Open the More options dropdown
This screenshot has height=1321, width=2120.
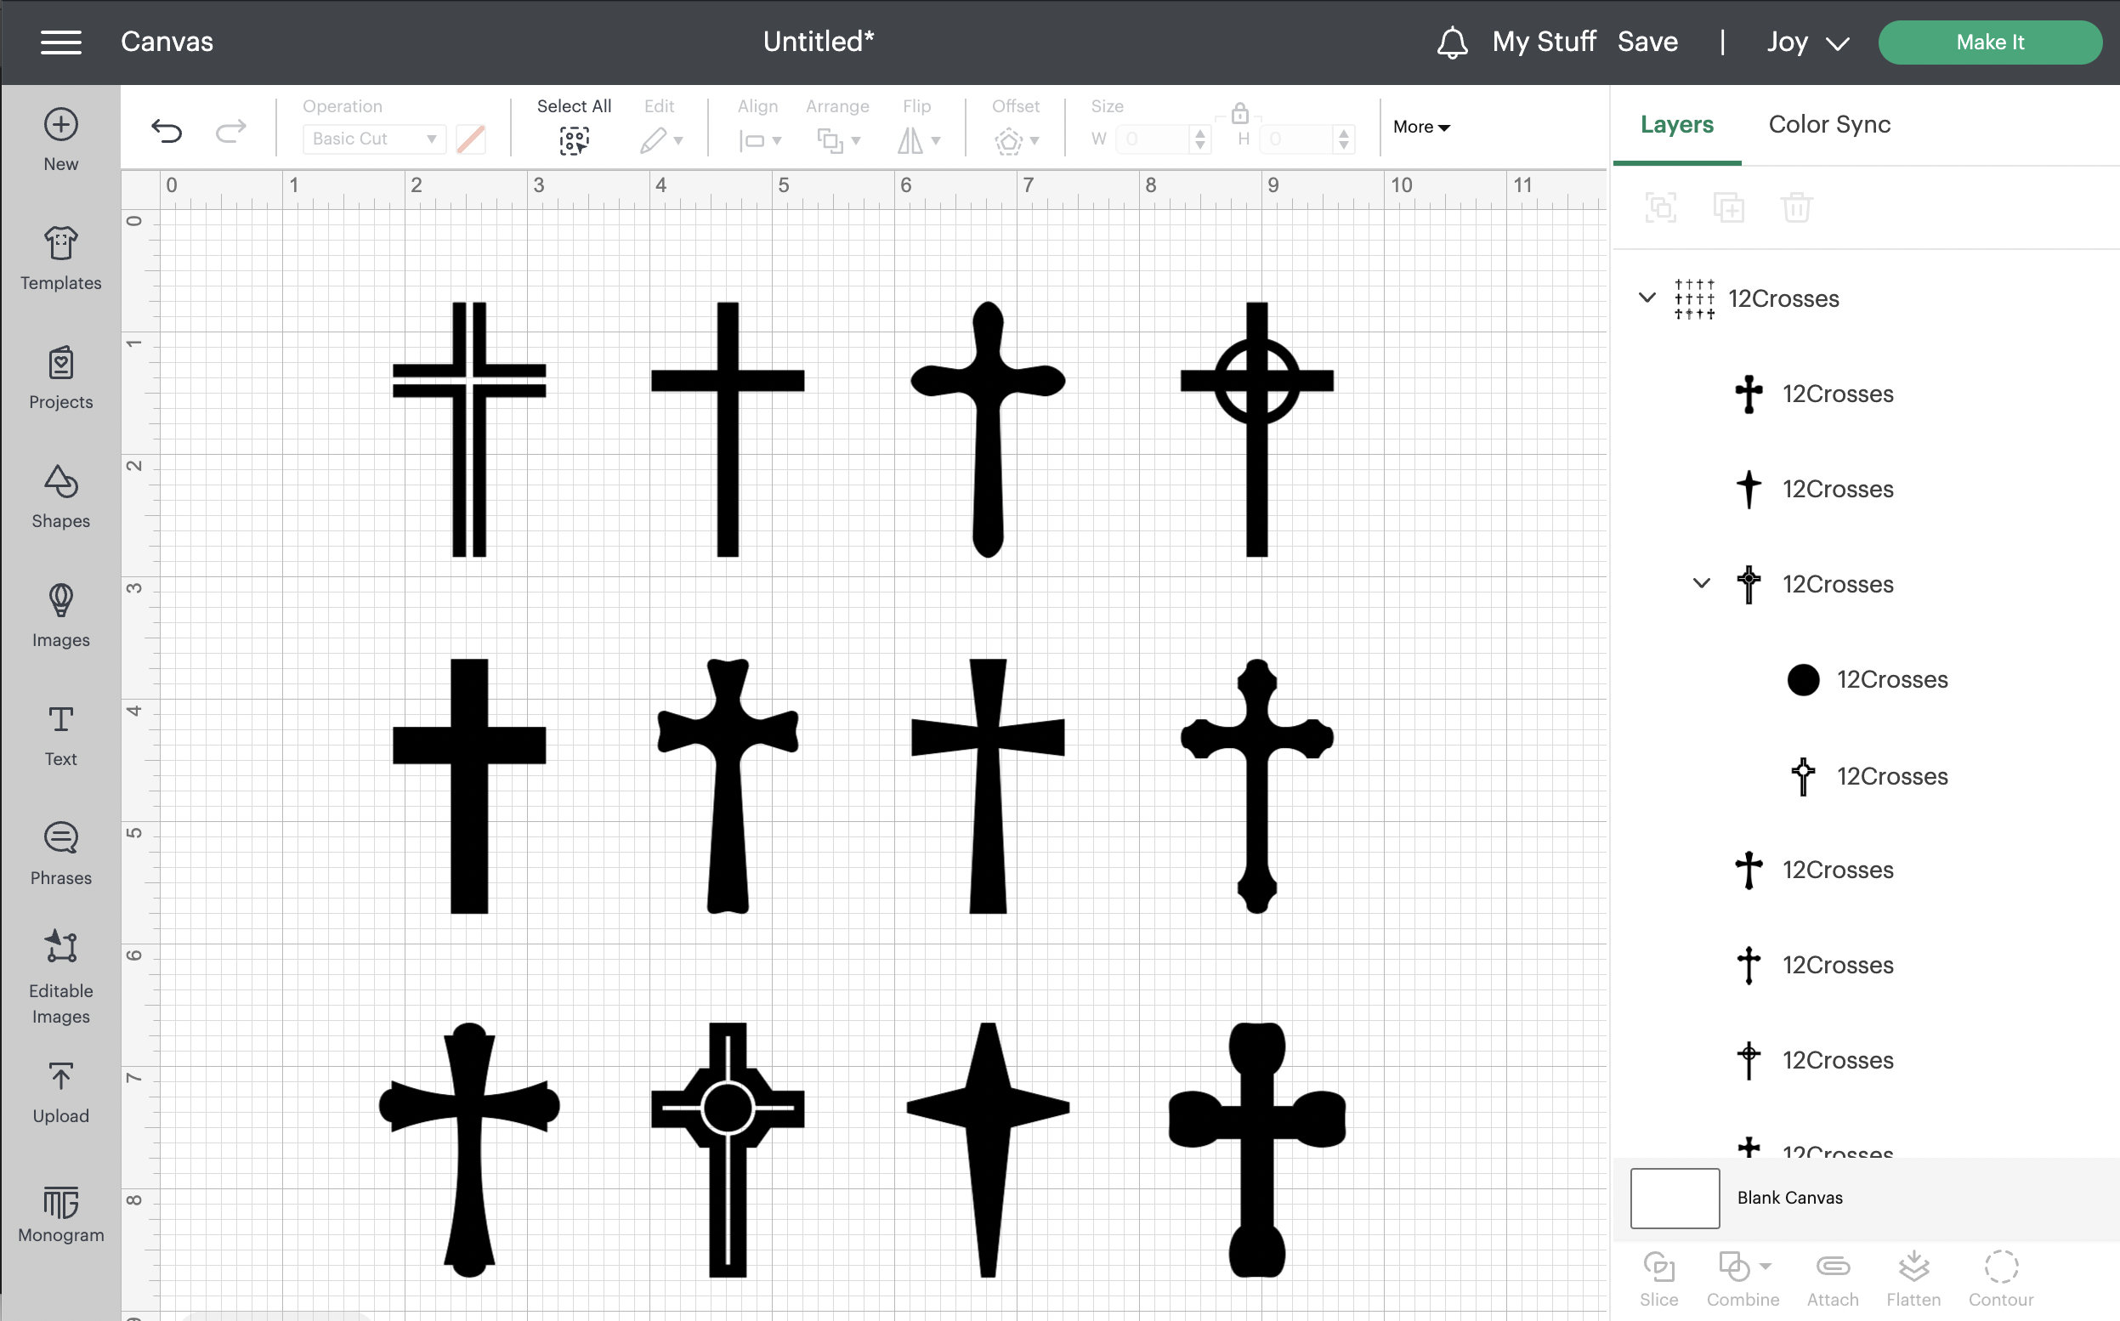pos(1420,127)
